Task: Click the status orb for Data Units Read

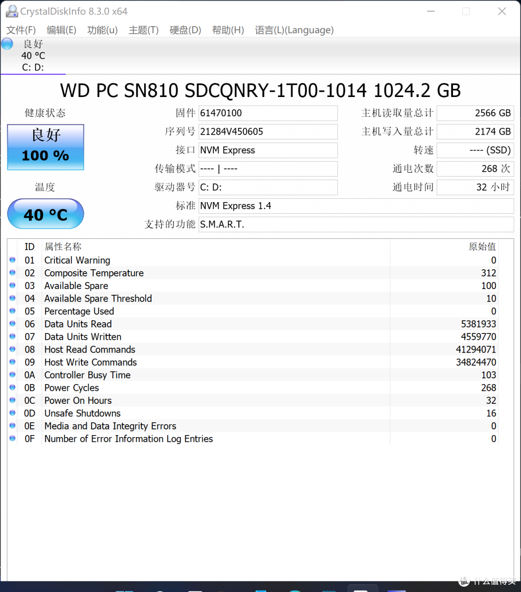Action: click(13, 324)
